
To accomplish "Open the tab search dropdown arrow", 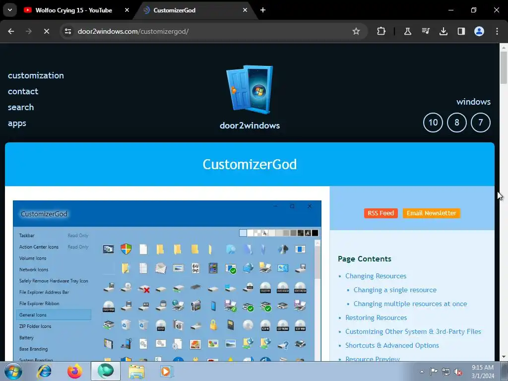I will [x=10, y=10].
